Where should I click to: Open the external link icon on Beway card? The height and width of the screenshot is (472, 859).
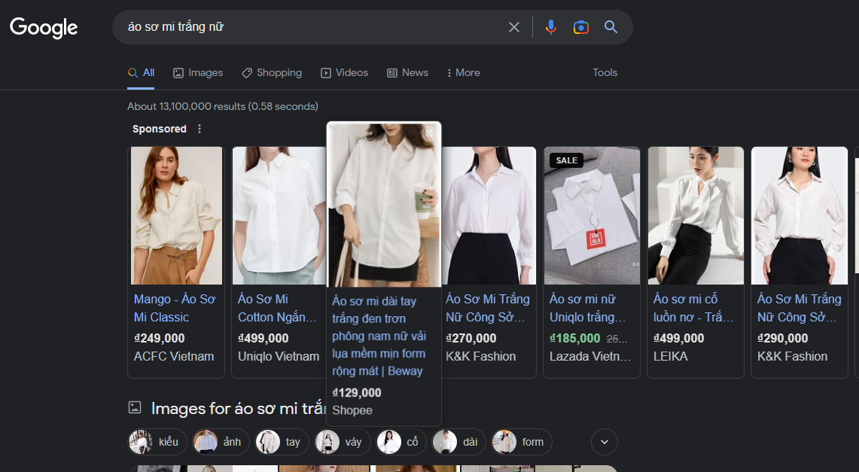point(429,133)
